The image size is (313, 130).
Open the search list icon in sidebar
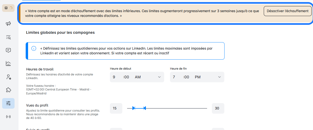8,37
